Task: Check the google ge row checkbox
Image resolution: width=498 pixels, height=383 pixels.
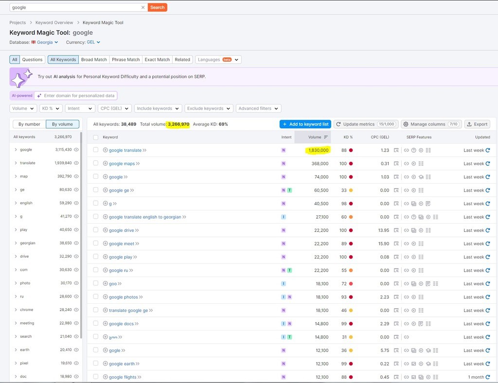Action: (96, 190)
